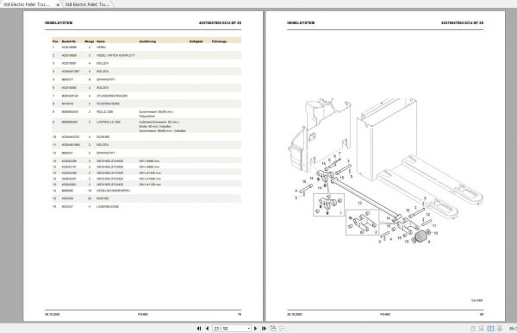Select the HEBEL HINTEN KOMPLETT row
Viewport: 517px width, 333px height.
tap(146, 55)
